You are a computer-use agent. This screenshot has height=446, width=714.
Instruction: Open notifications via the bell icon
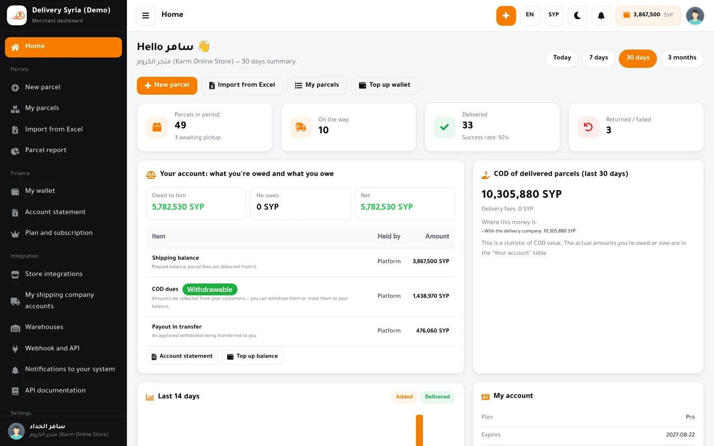(601, 15)
